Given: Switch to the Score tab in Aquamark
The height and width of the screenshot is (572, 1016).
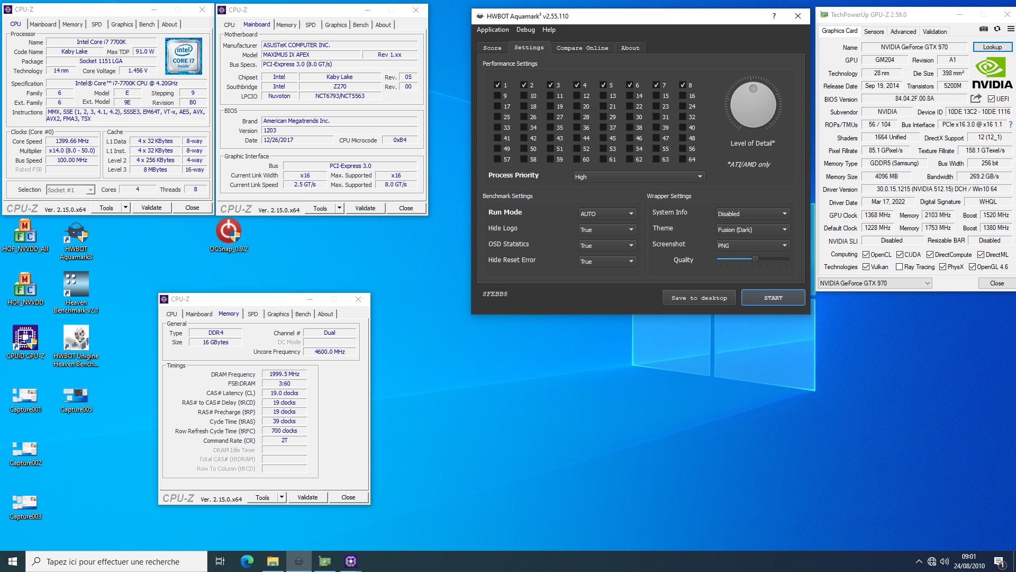Looking at the screenshot, I should [x=492, y=48].
